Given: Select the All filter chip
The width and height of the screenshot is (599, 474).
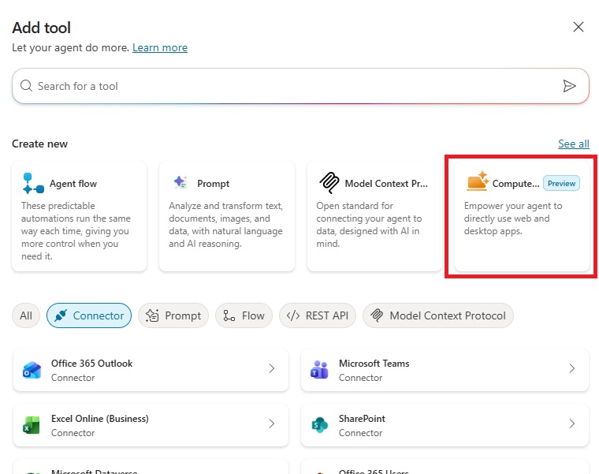Looking at the screenshot, I should (x=26, y=315).
